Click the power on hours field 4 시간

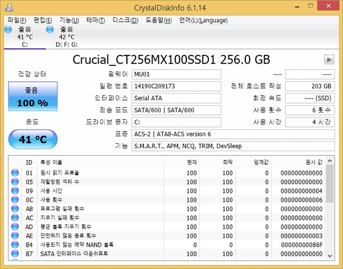[x=310, y=122]
